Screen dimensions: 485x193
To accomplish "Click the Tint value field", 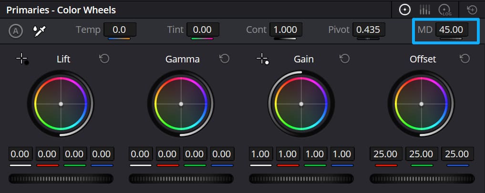I will pyautogui.click(x=203, y=30).
